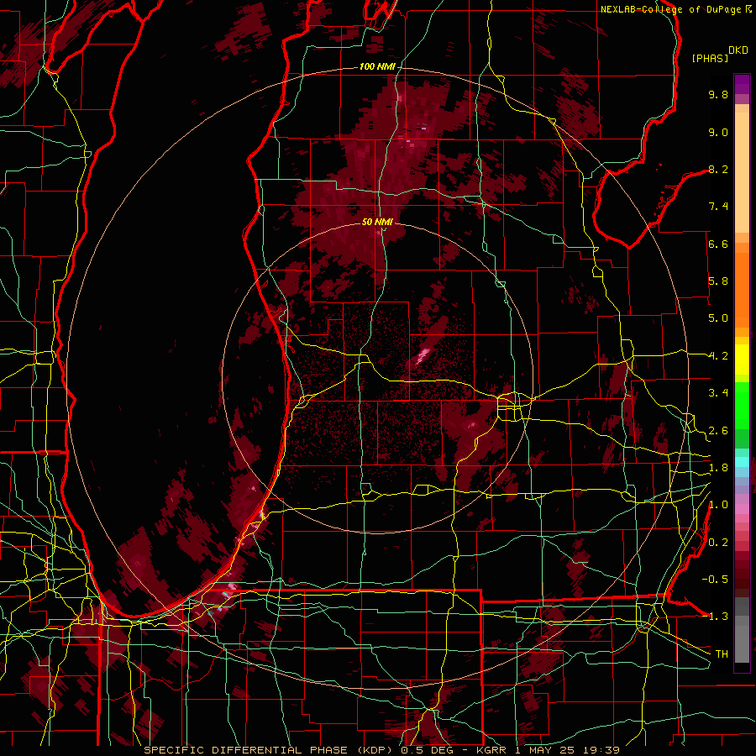Click the 100 NMI range ring label

[x=377, y=66]
